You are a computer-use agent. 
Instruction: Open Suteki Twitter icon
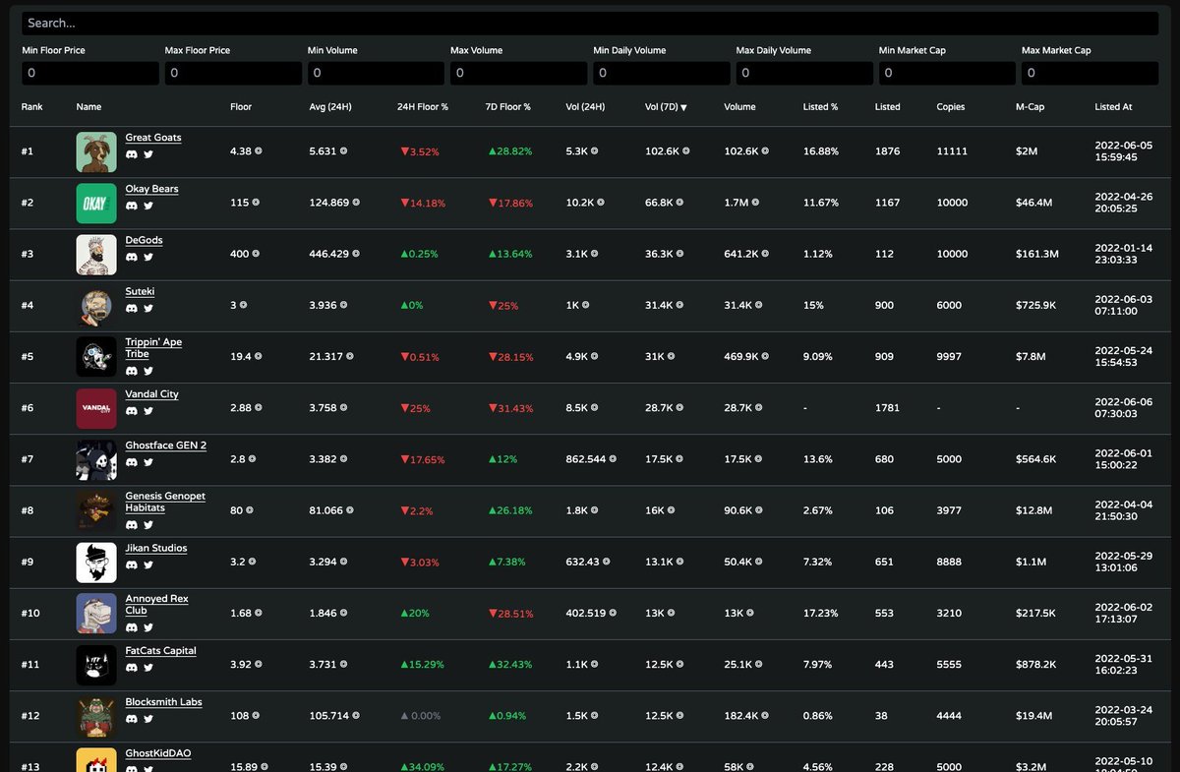tap(148, 308)
